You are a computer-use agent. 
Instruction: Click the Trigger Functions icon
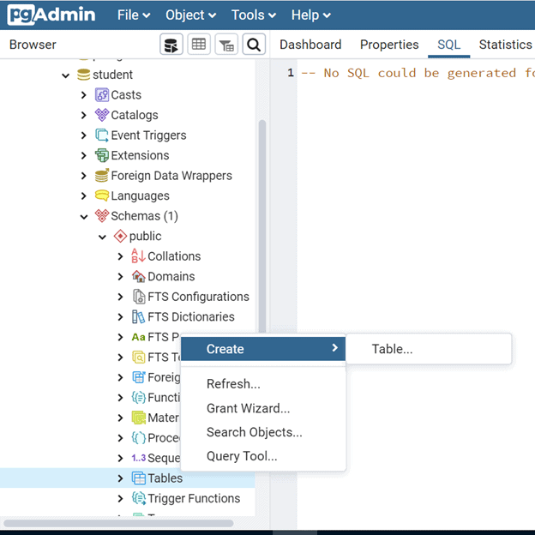coord(138,498)
